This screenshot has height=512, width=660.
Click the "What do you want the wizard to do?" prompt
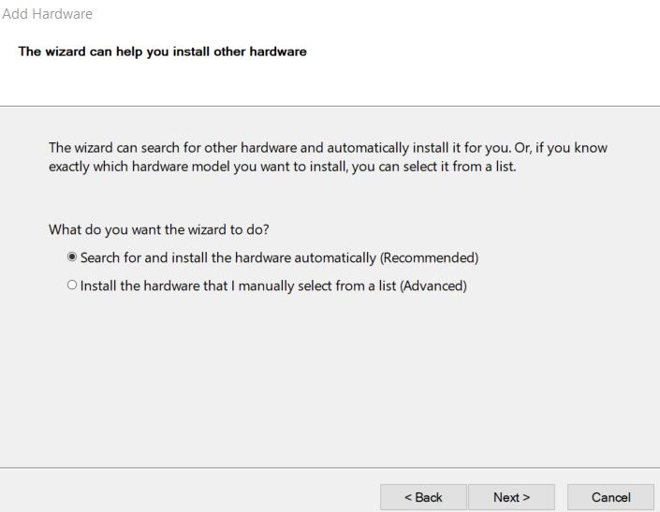159,229
